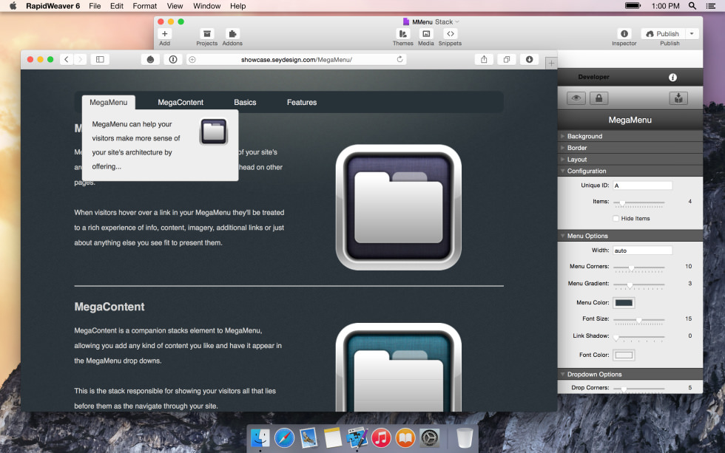
Task: Open the Font Color swatch
Action: pos(624,355)
